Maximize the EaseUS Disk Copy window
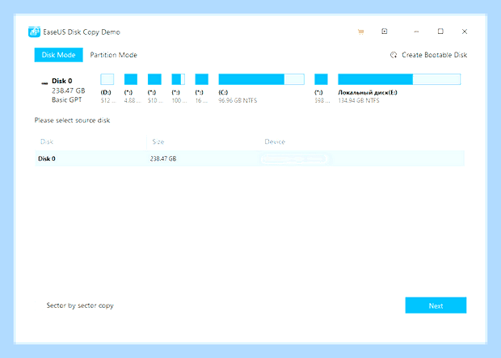 (x=440, y=32)
